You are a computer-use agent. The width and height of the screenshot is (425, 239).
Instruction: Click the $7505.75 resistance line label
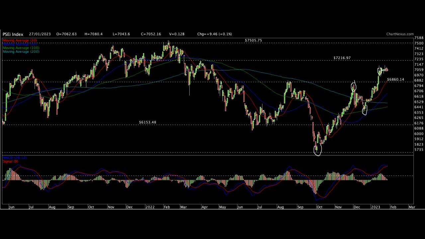tap(253, 40)
